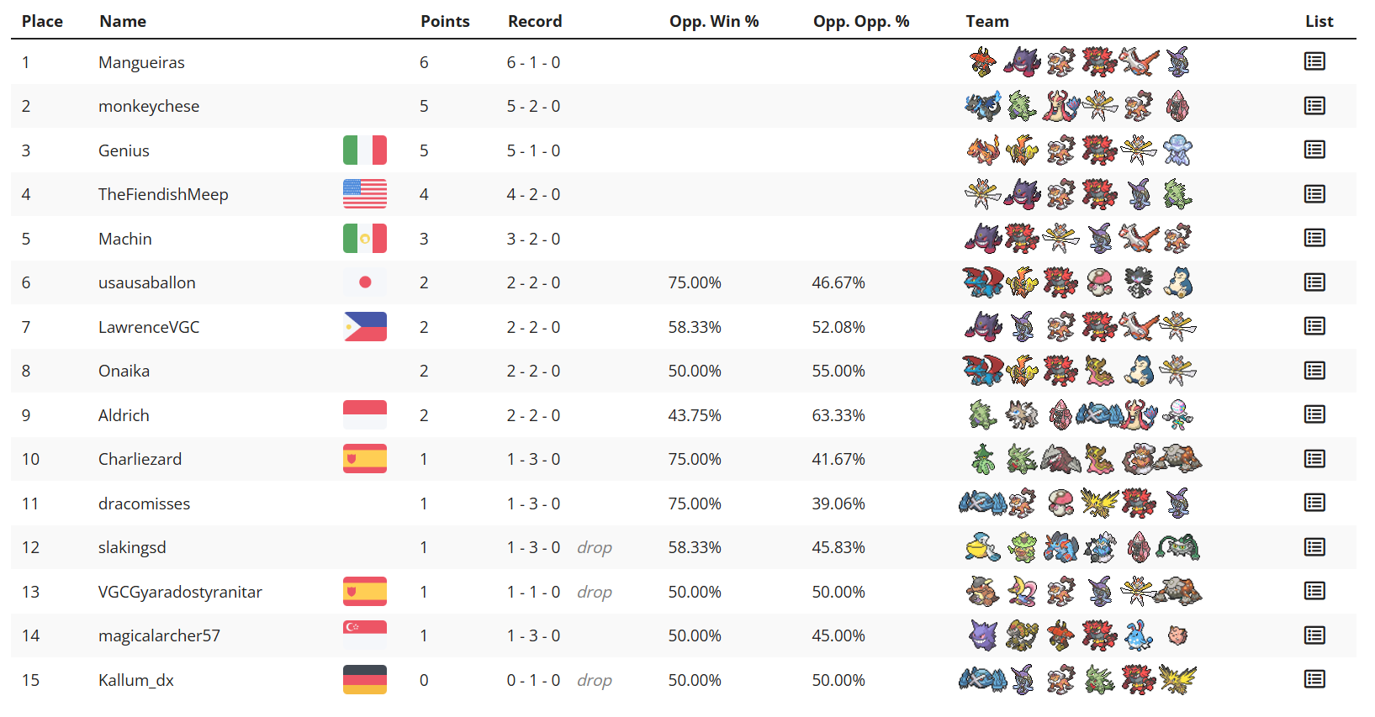Click Snorlax sprite in usausaballon's team
This screenshot has width=1375, height=717.
pos(1177,282)
